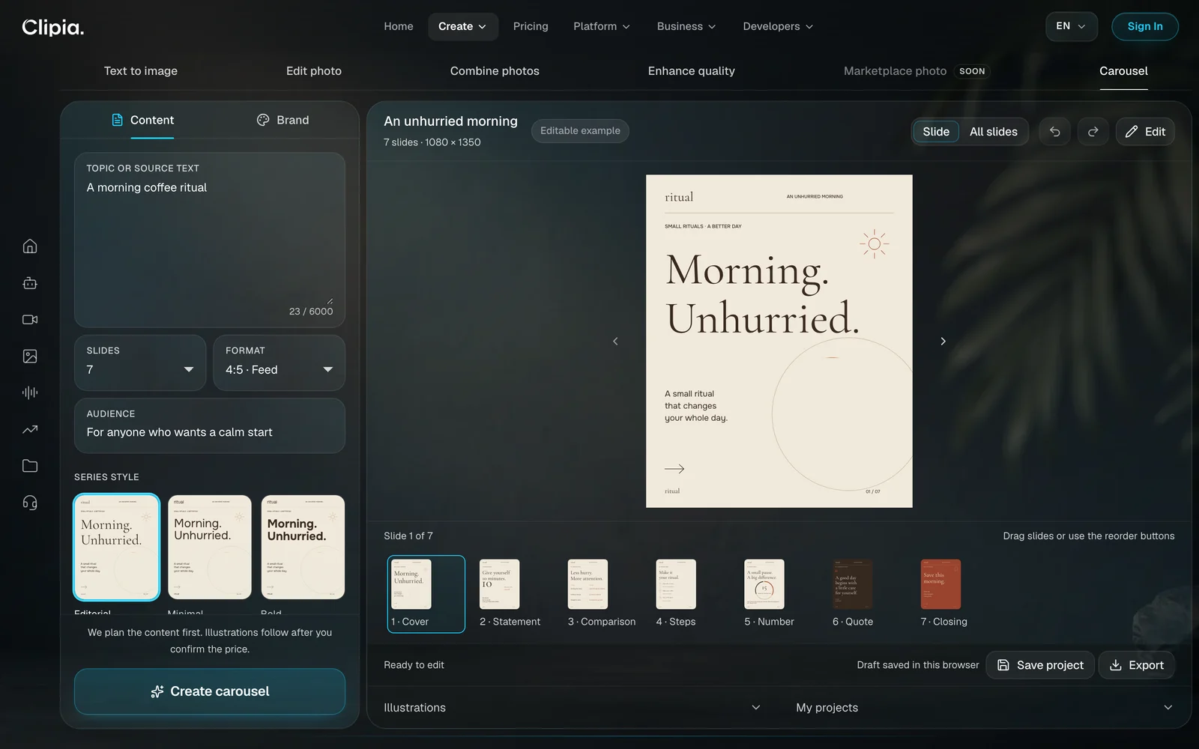Open the Create dropdown menu
This screenshot has width=1199, height=749.
462,26
